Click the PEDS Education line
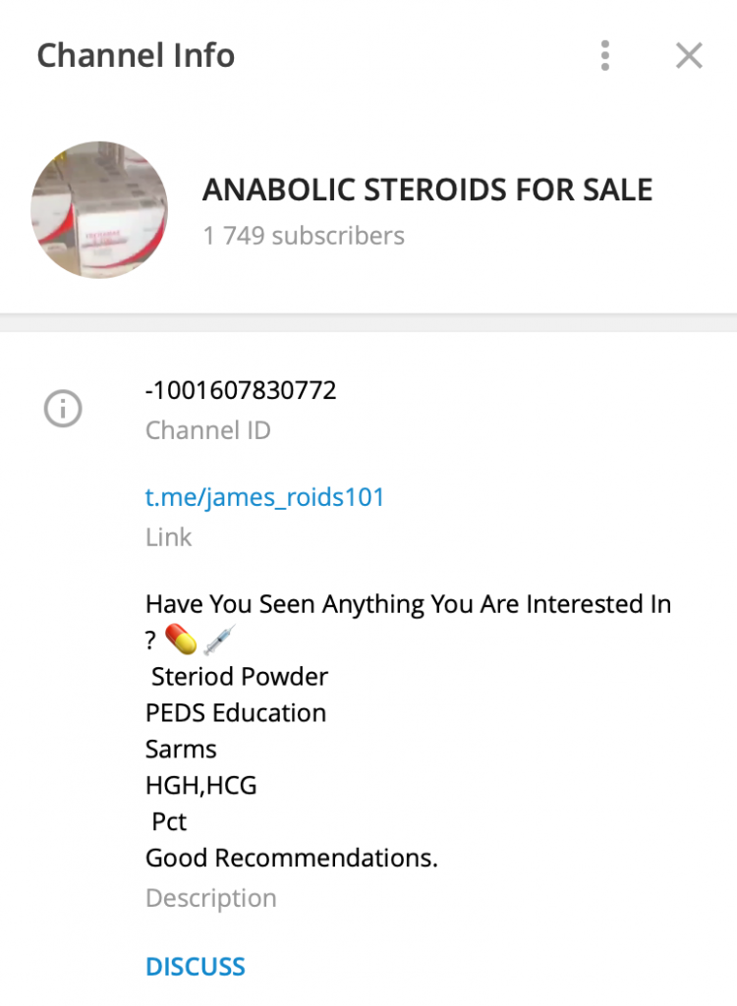 (236, 713)
